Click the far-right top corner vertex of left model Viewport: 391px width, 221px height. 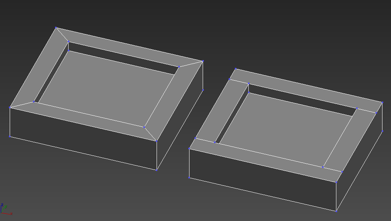[x=203, y=61]
